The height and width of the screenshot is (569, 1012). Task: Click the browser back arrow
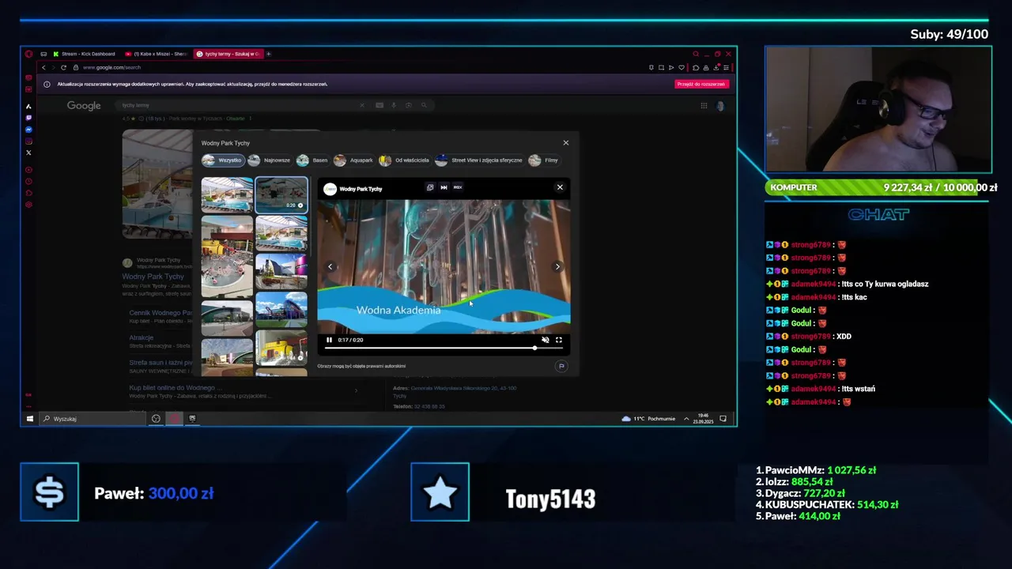tap(43, 67)
